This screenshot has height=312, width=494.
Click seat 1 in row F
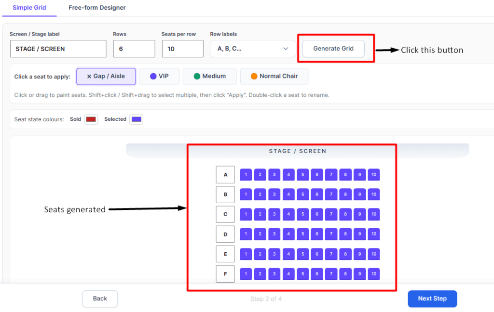pos(246,274)
